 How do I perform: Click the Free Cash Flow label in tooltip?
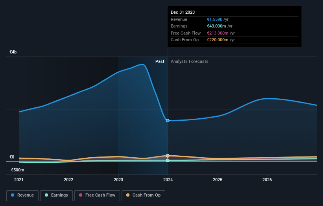pyautogui.click(x=186, y=33)
